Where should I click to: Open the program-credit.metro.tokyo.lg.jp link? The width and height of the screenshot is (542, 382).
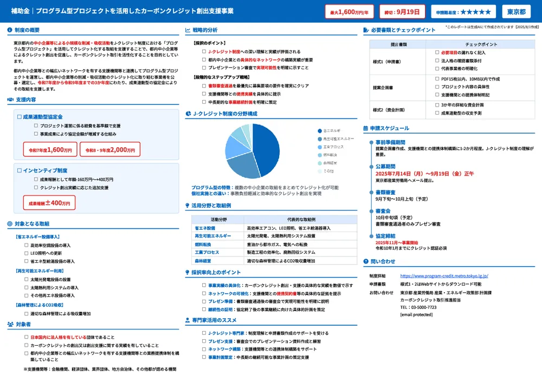pyautogui.click(x=444, y=276)
